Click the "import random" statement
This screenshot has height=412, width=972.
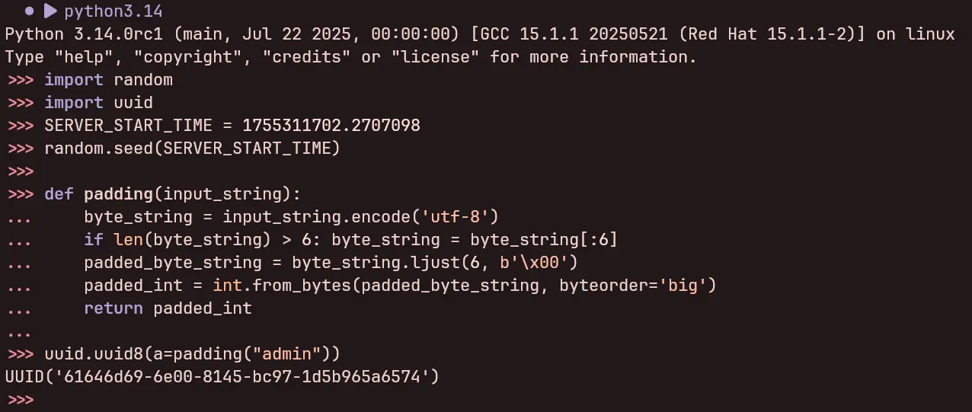108,80
